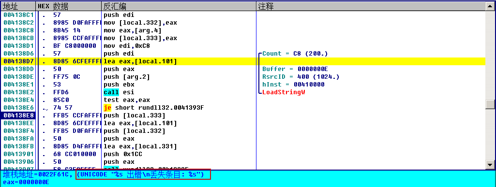Select address 004138E8 row
This screenshot has width=496, height=187.
[243, 115]
